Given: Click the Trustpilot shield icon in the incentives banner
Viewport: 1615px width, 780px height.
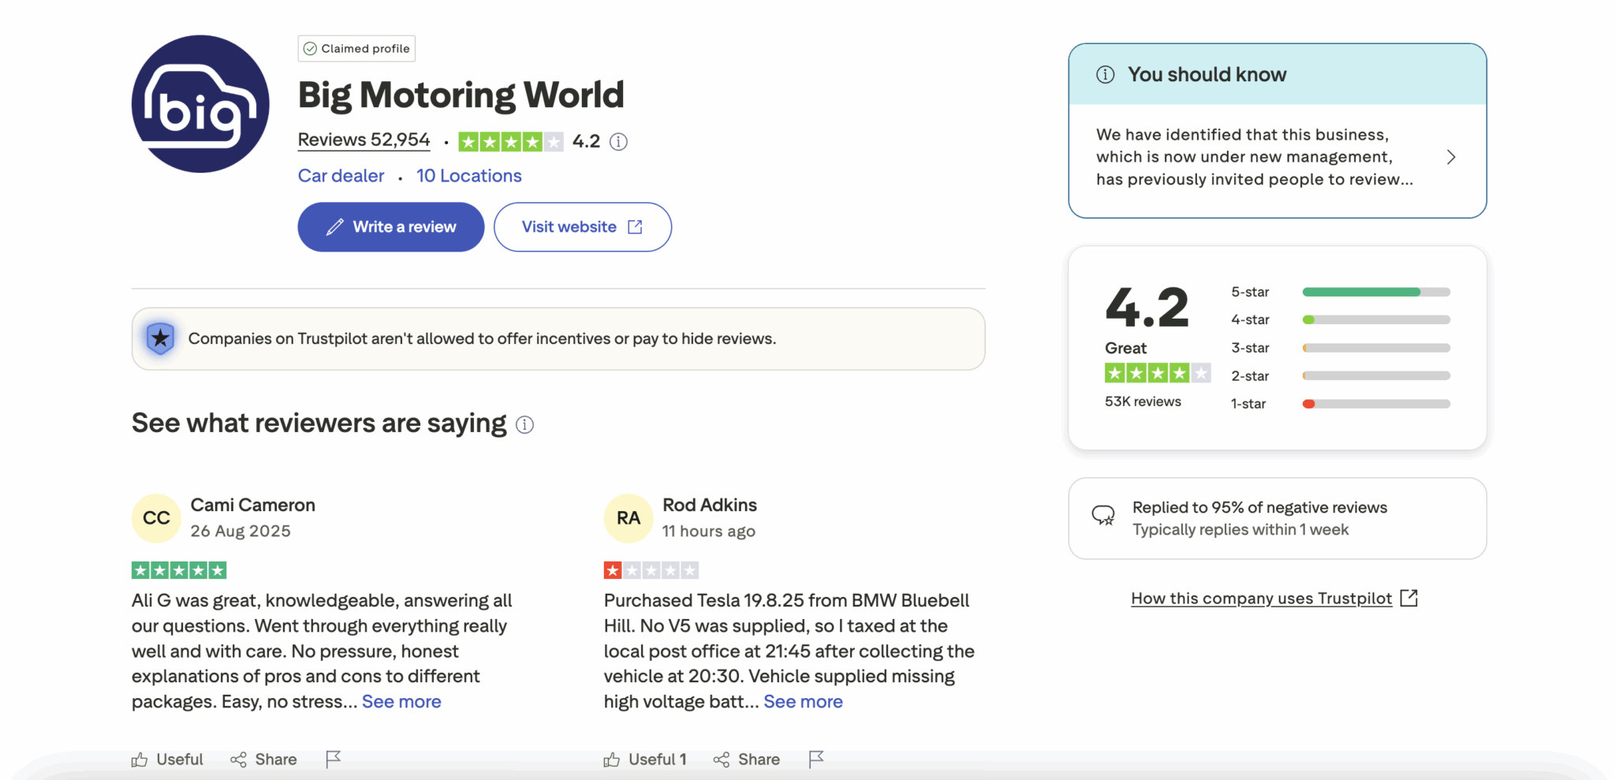Looking at the screenshot, I should click(x=160, y=338).
